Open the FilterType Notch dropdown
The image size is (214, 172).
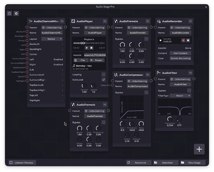[180, 96]
